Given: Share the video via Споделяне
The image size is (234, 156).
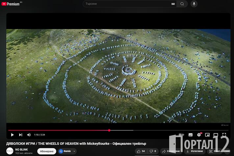Looking at the screenshot, I should click(171, 151).
